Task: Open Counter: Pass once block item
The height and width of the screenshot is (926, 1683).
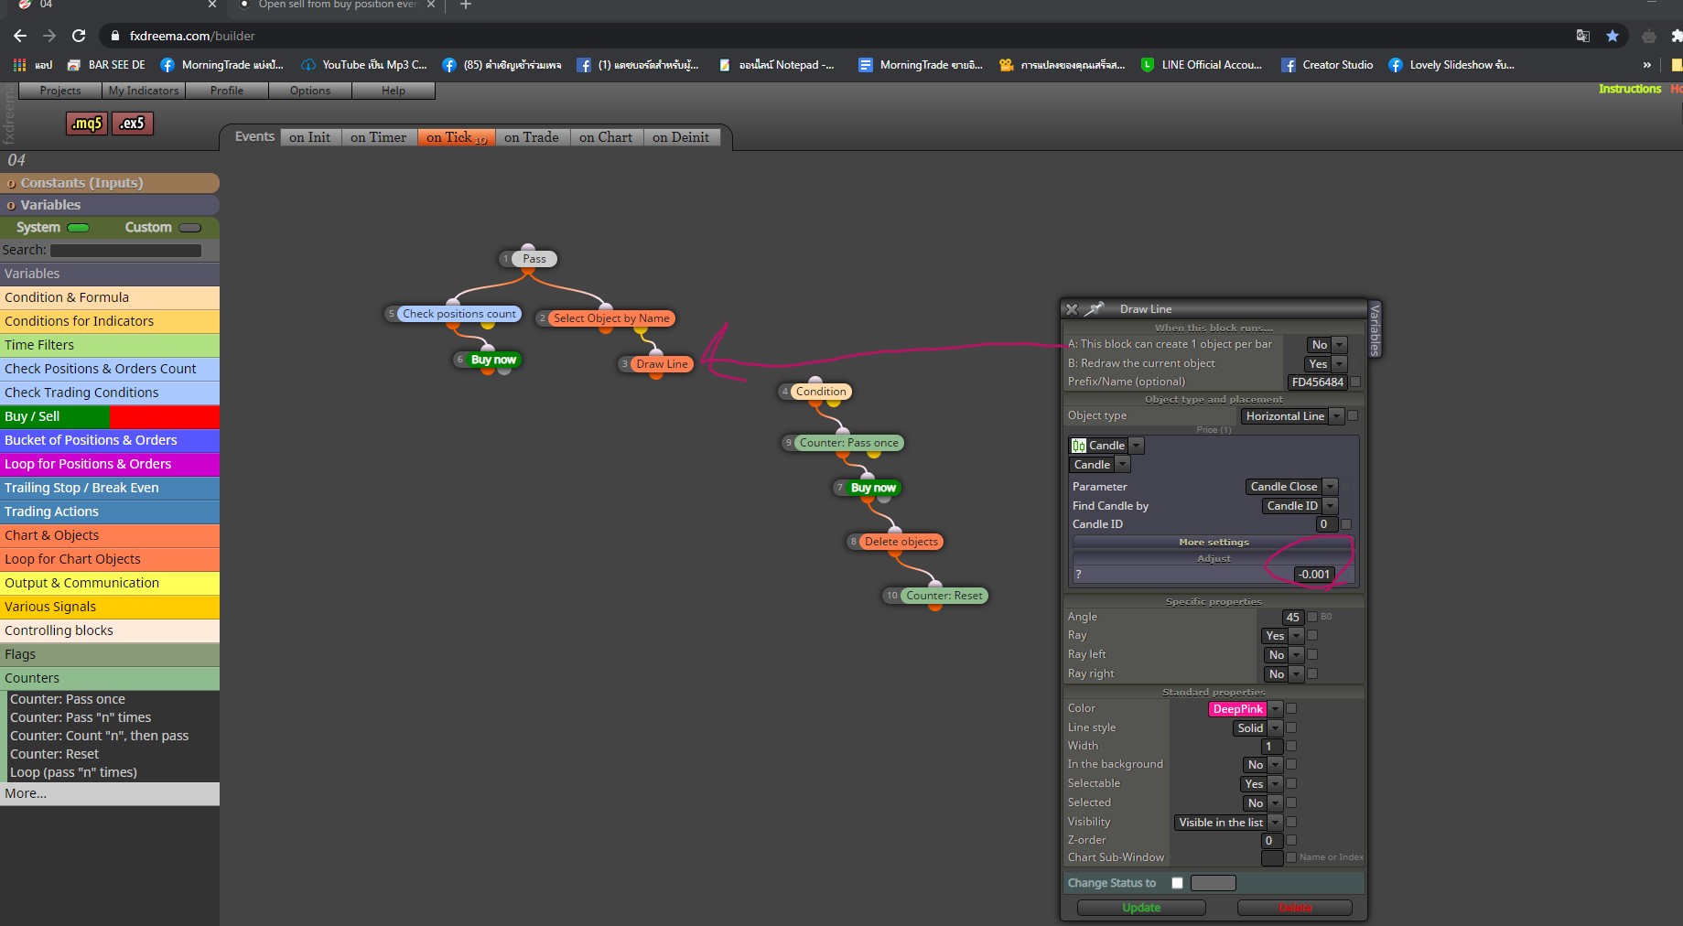Action: [65, 699]
